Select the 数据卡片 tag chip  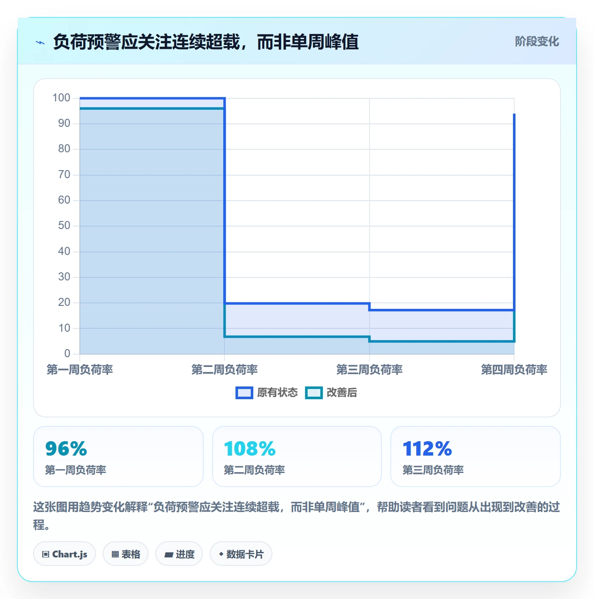pyautogui.click(x=241, y=554)
